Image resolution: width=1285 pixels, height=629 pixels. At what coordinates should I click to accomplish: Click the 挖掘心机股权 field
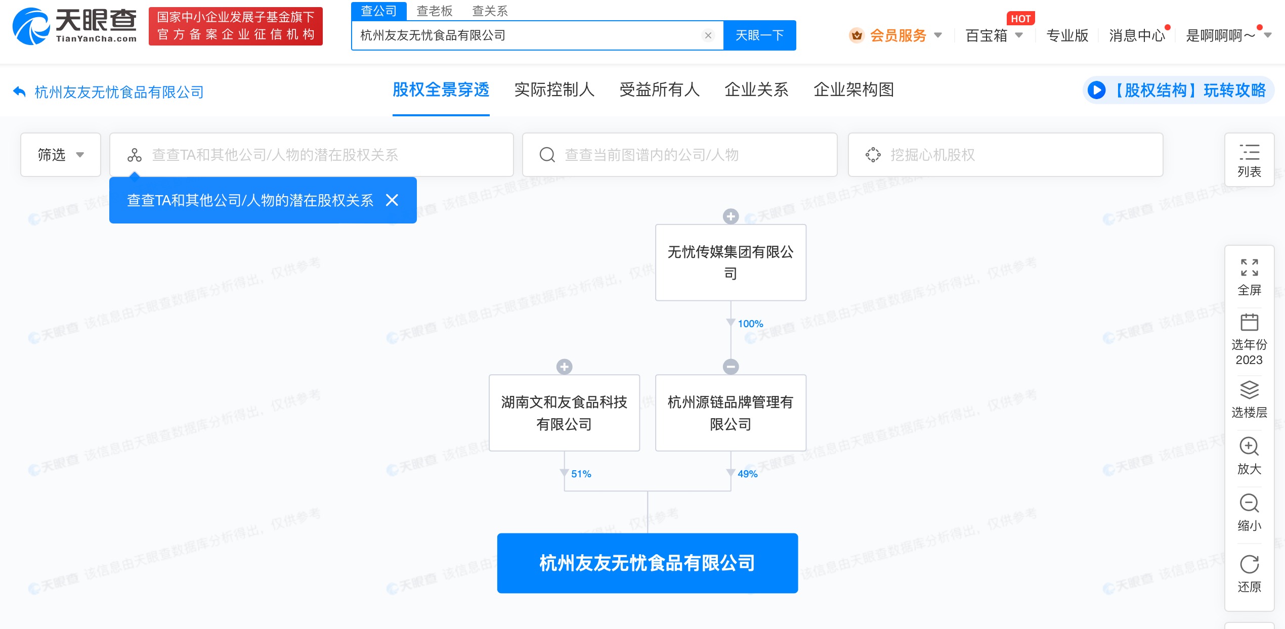point(1005,155)
